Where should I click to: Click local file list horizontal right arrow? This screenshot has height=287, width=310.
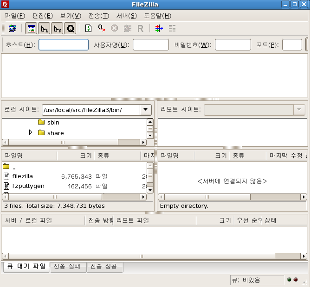point(143,197)
